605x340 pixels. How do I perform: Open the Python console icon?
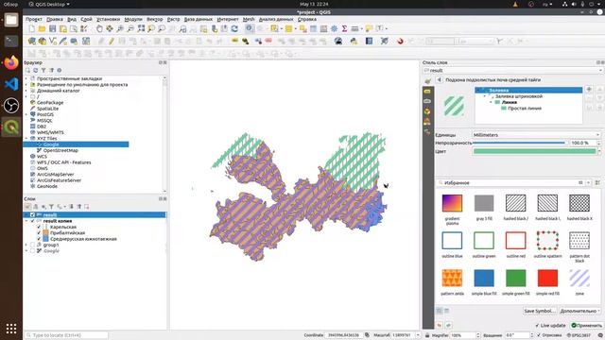[x=354, y=42]
